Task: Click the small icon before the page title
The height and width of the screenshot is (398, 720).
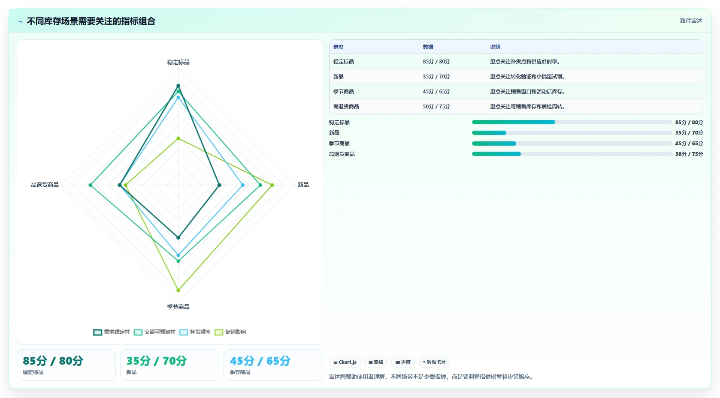Action: 20,21
